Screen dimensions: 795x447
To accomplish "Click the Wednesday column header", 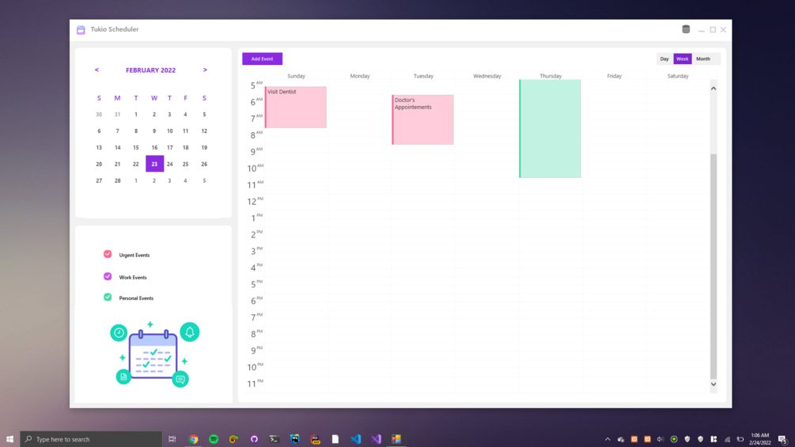I will pos(487,76).
